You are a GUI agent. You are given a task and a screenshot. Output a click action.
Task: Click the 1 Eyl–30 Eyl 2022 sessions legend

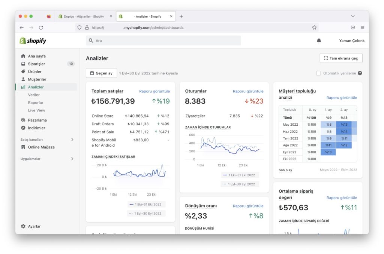tap(240, 184)
